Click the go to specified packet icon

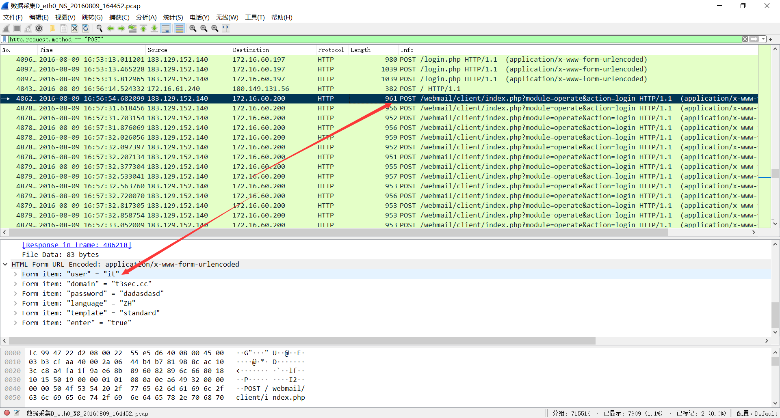[x=132, y=28]
